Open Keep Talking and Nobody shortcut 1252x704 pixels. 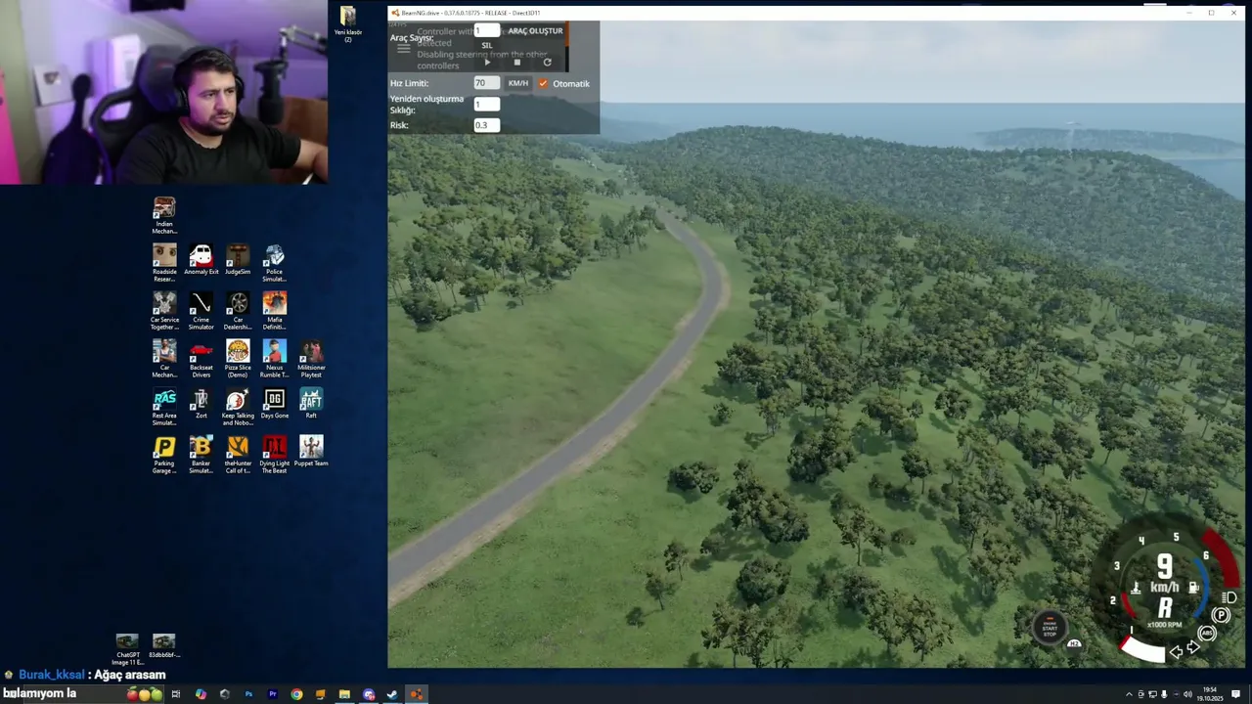pyautogui.click(x=238, y=407)
